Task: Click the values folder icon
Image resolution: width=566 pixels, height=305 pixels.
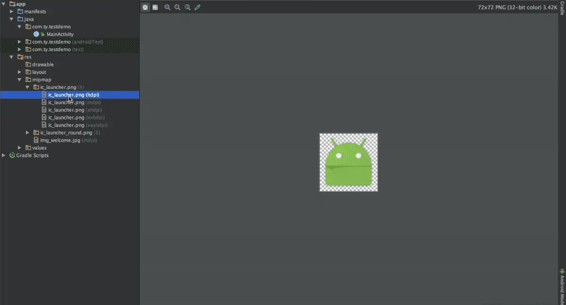Action: click(x=28, y=148)
